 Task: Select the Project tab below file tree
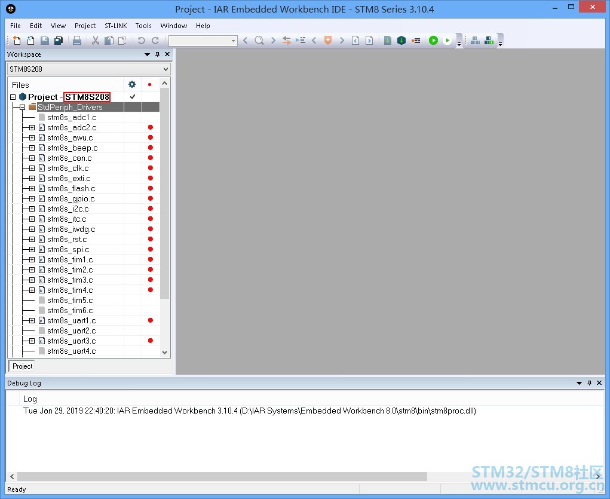pos(22,366)
